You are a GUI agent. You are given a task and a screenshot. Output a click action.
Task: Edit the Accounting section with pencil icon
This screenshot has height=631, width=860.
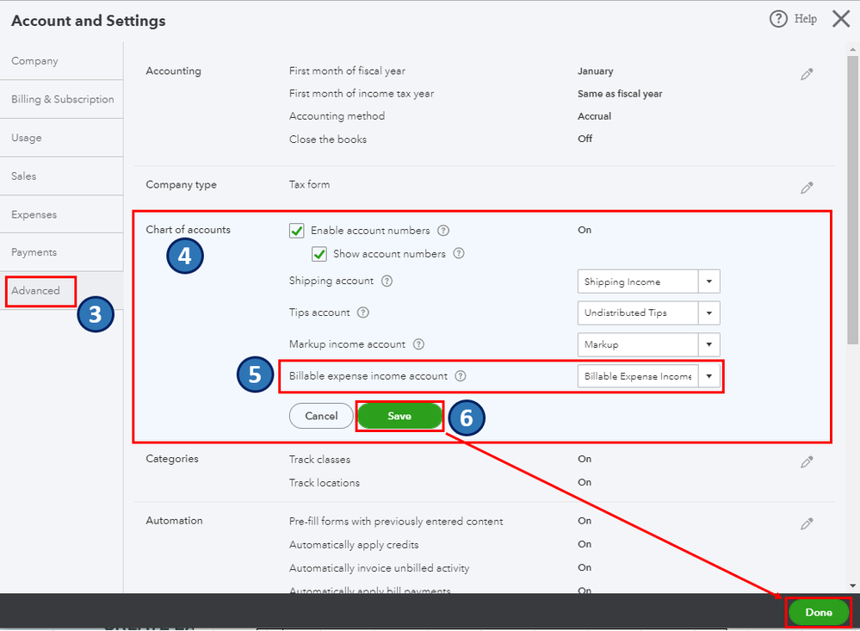tap(807, 75)
